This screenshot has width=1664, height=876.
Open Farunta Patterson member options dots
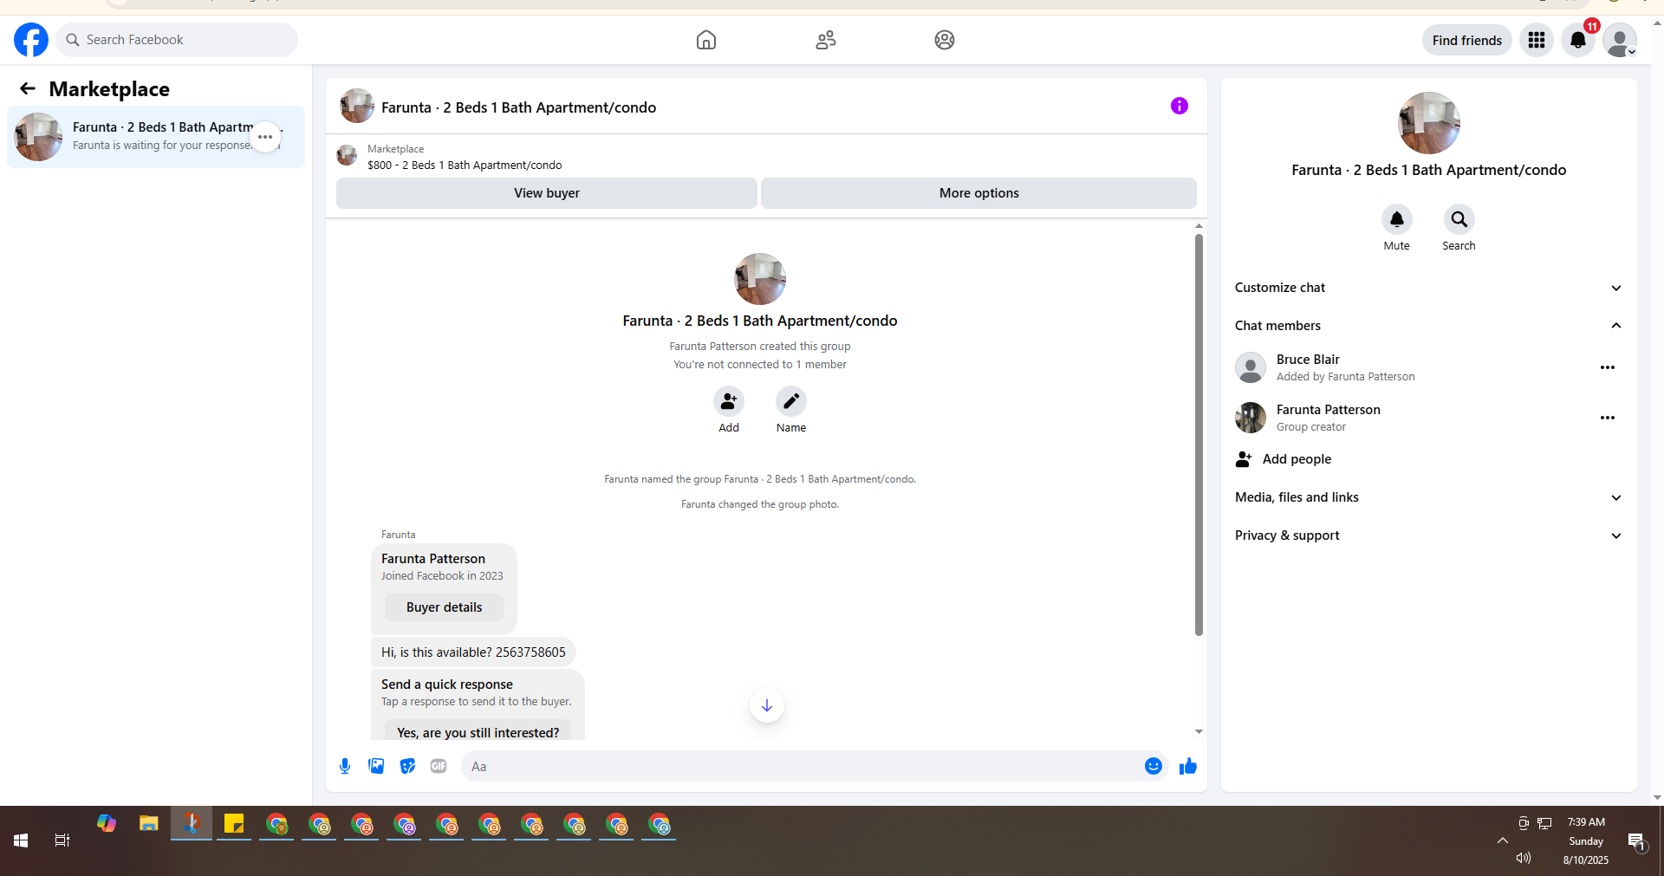pyautogui.click(x=1608, y=418)
